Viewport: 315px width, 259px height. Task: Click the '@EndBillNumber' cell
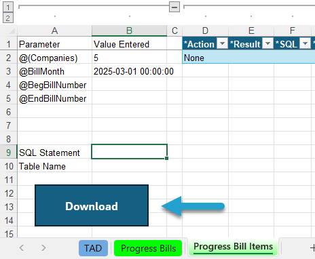point(54,98)
